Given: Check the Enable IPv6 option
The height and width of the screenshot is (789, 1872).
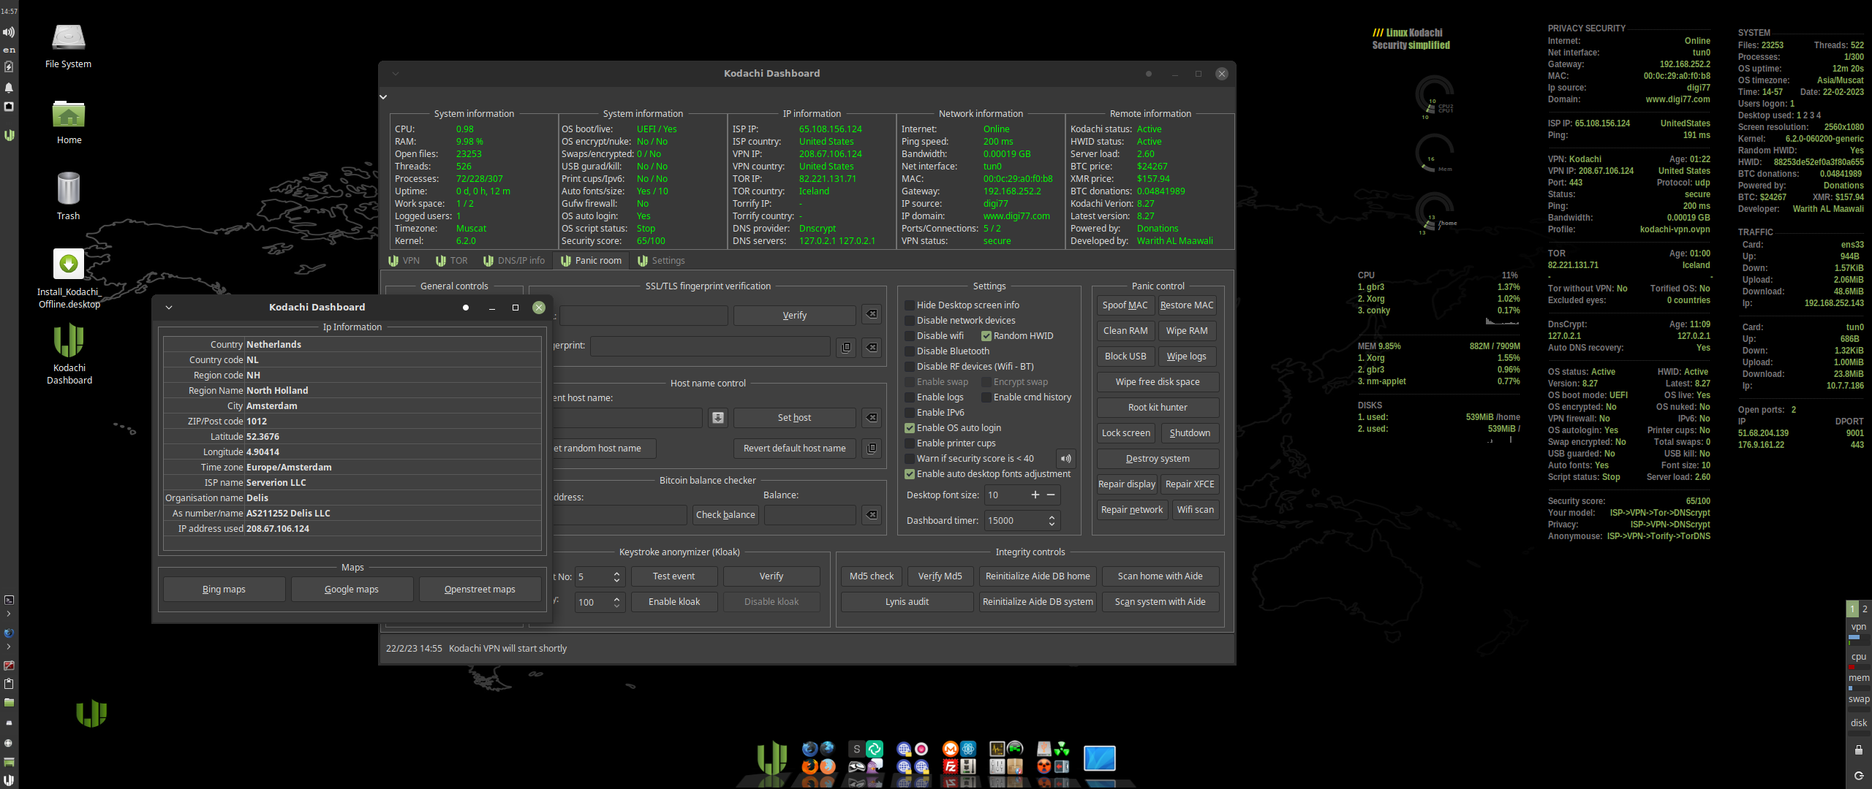Looking at the screenshot, I should pyautogui.click(x=910, y=413).
